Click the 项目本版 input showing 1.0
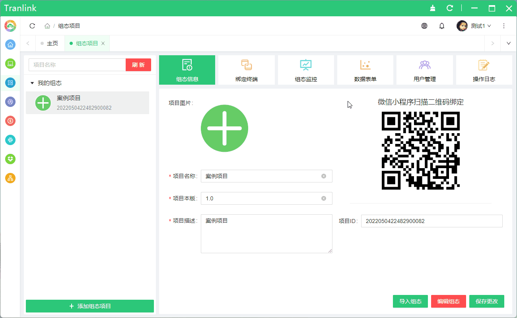 [266, 198]
